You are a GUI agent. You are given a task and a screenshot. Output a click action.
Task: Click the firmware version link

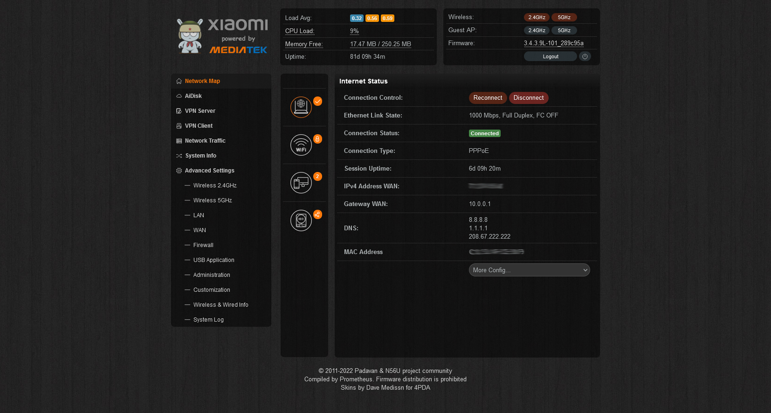coord(554,43)
